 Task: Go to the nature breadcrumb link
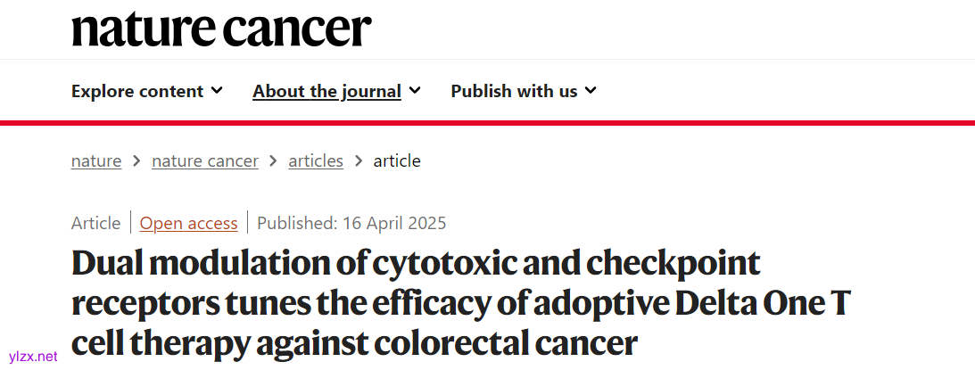pyautogui.click(x=96, y=161)
